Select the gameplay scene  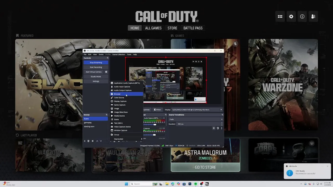point(95,123)
